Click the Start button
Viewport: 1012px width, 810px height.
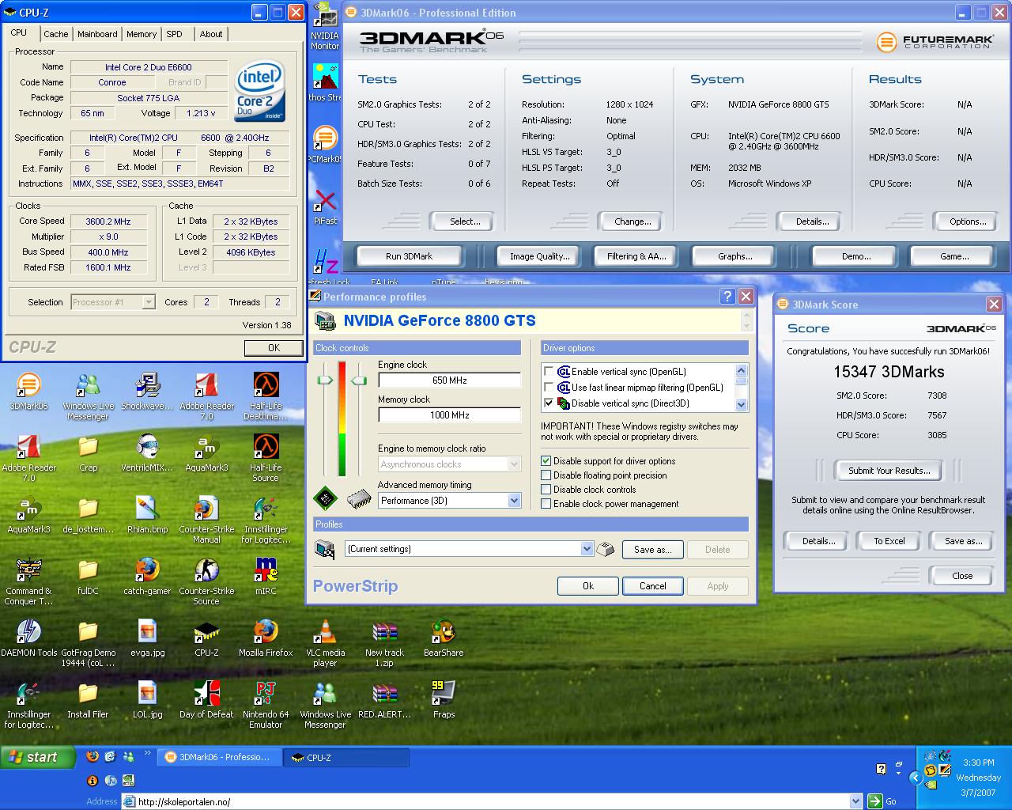point(37,757)
